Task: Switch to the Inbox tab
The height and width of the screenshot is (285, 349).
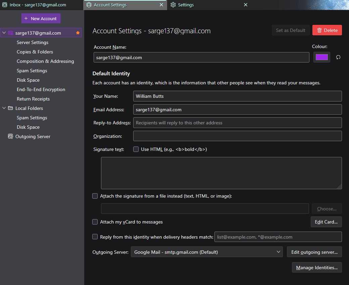Action: coord(38,5)
